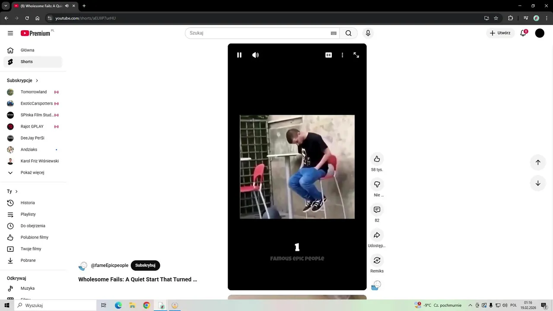Start voice search with the microphone
553x311 pixels.
[368, 33]
